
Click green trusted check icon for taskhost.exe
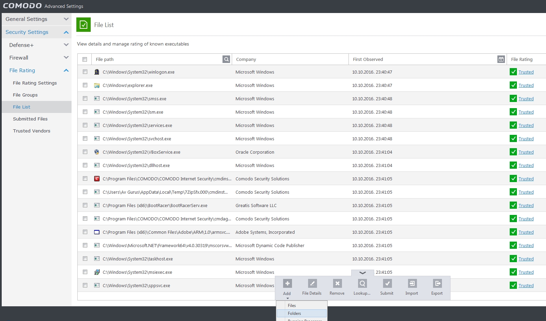513,259
